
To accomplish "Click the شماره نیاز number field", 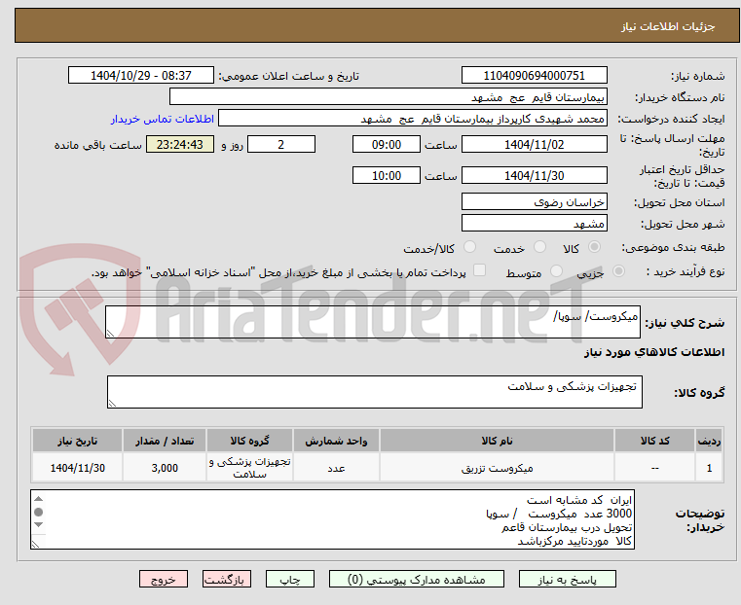I will [x=534, y=76].
